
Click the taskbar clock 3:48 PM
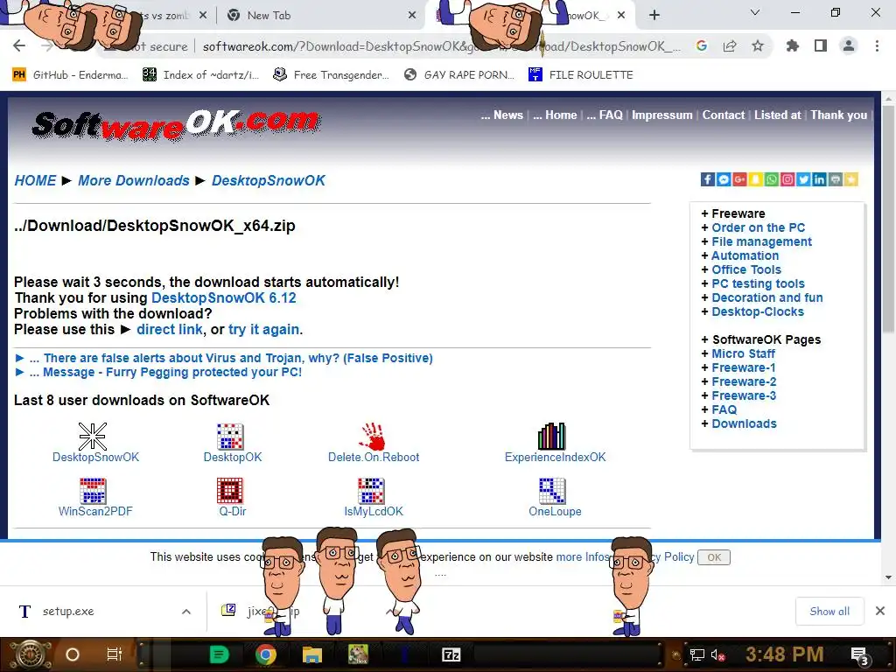784,654
